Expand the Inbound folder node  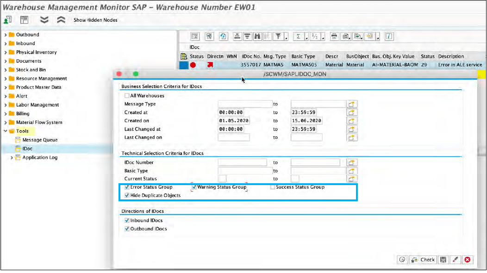pos(5,43)
